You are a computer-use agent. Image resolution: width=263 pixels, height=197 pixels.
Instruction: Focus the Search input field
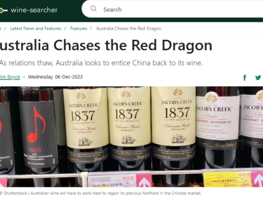pos(173,9)
